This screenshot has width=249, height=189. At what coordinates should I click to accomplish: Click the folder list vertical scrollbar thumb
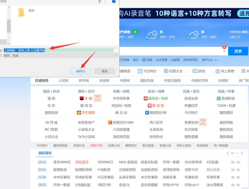(9, 26)
